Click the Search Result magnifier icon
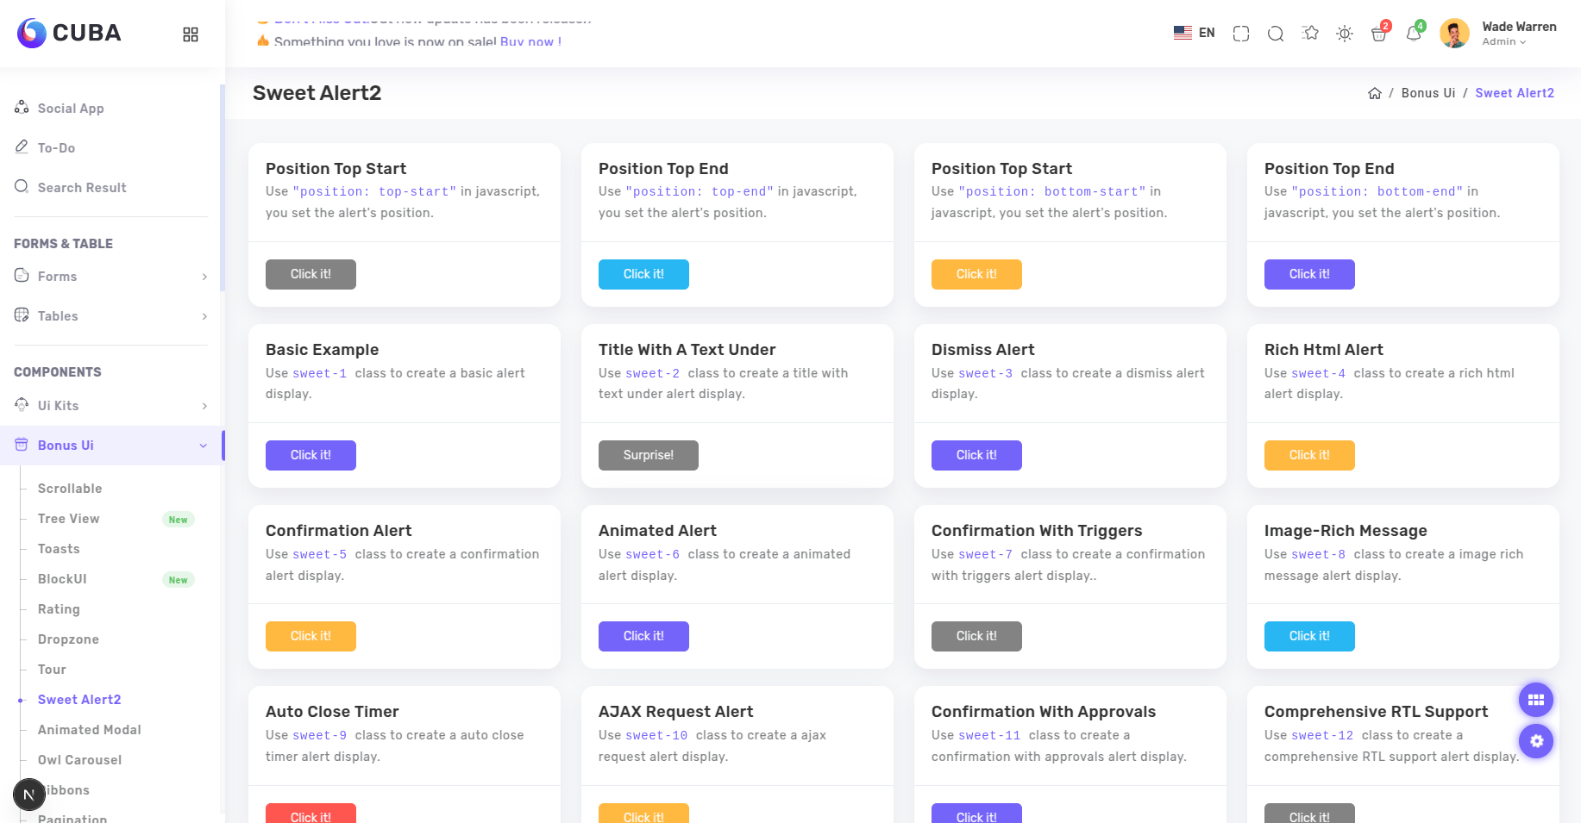Image resolution: width=1581 pixels, height=823 pixels. [22, 186]
